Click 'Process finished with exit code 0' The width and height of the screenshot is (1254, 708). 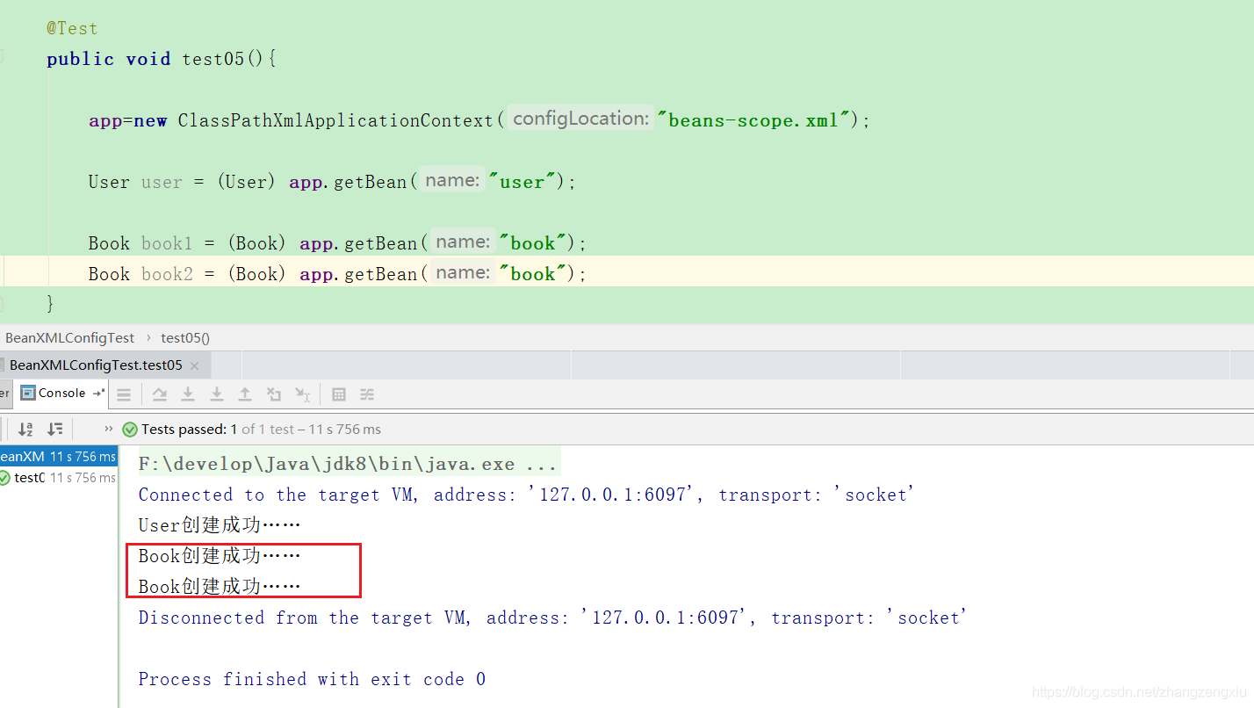coord(312,679)
